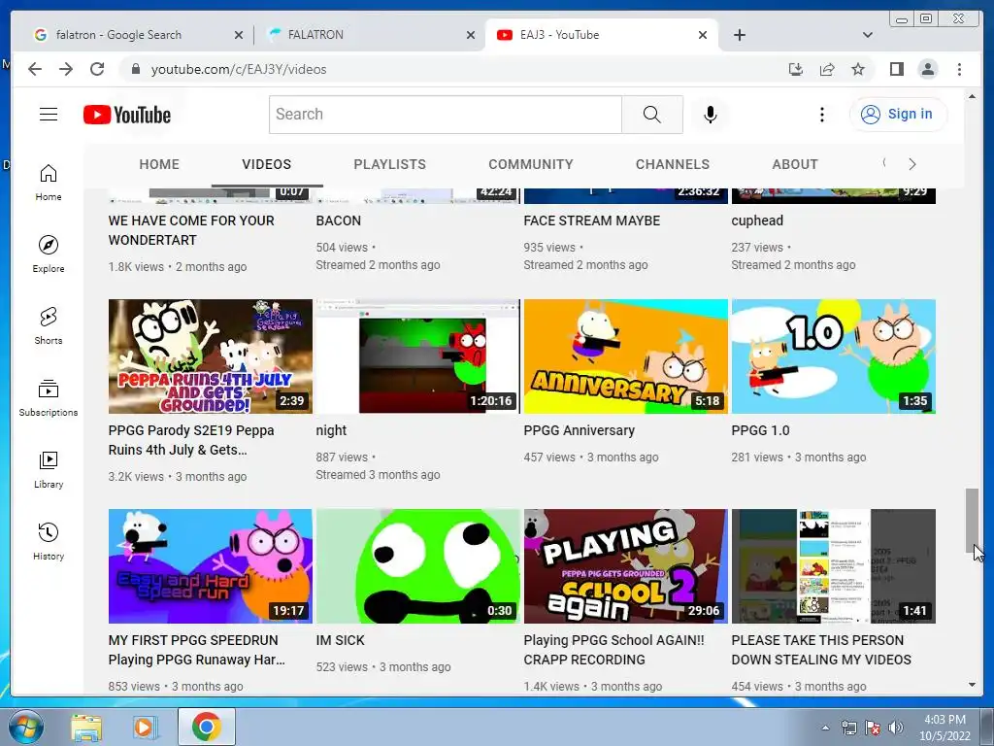Open cuphead video title
Screen dimensions: 994x746
pos(757,220)
